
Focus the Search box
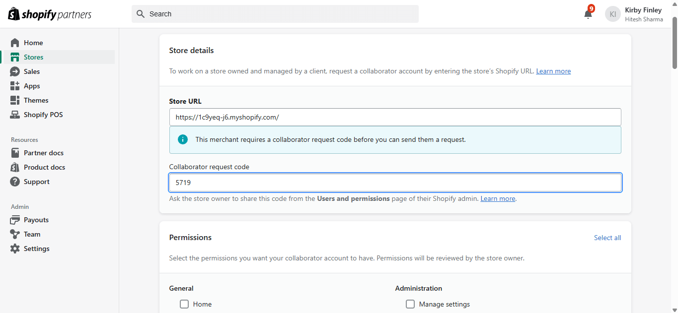point(275,14)
